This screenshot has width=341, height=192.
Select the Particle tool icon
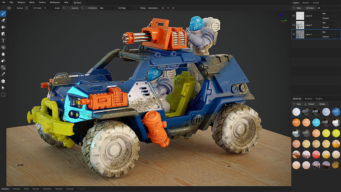click(x=3, y=61)
